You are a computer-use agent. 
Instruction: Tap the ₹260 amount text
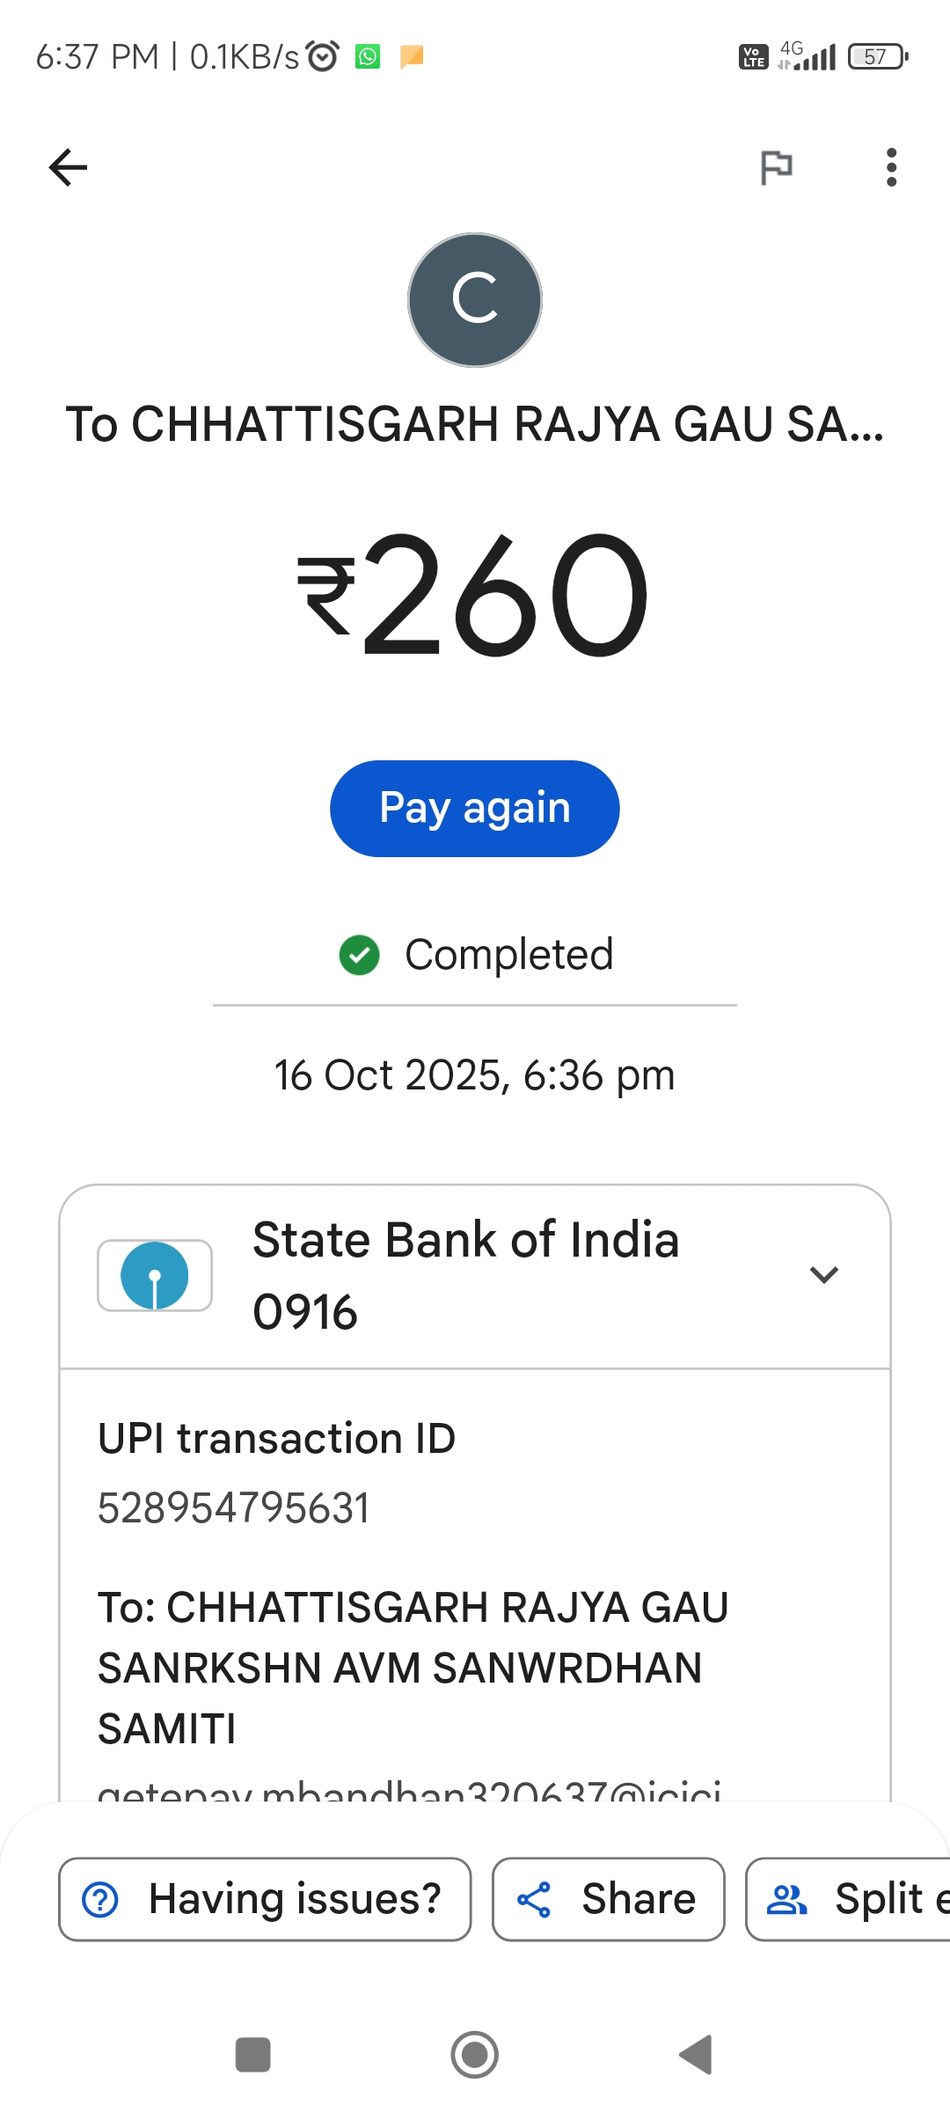[x=475, y=596]
